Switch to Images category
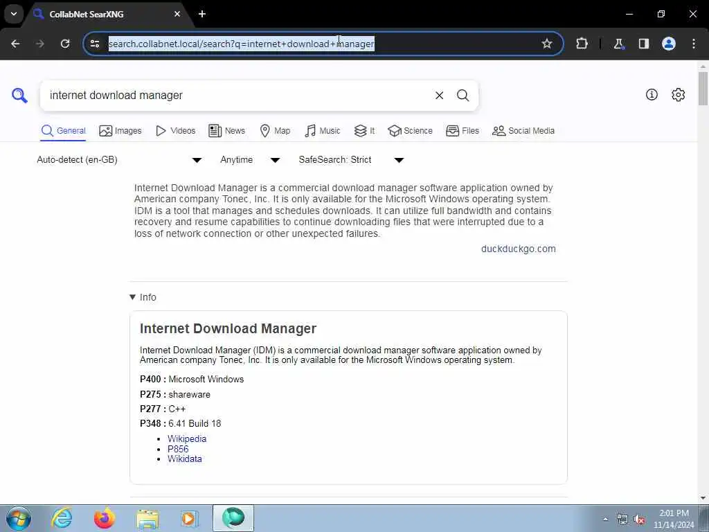This screenshot has height=532, width=709. pyautogui.click(x=120, y=131)
